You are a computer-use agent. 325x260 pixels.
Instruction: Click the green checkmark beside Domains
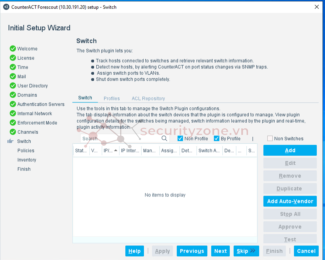tap(13, 95)
